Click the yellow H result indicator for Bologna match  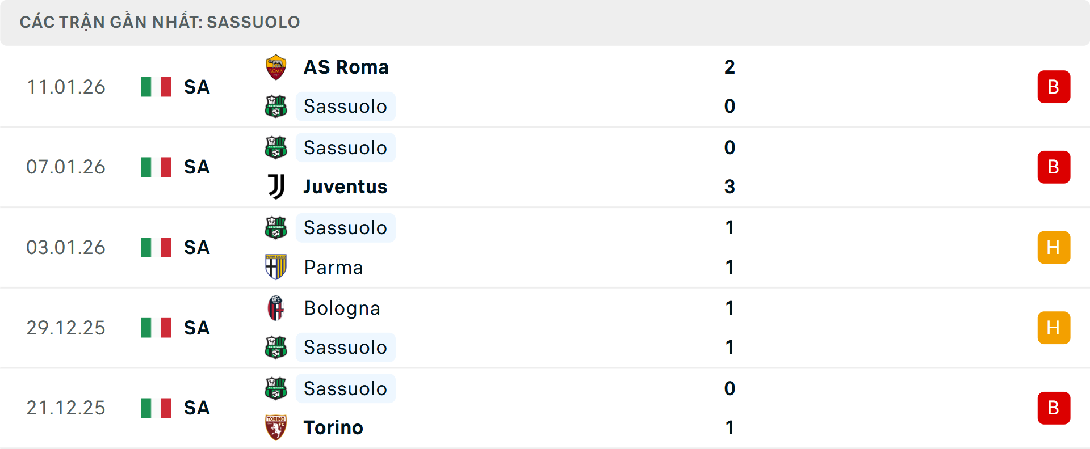click(1054, 328)
